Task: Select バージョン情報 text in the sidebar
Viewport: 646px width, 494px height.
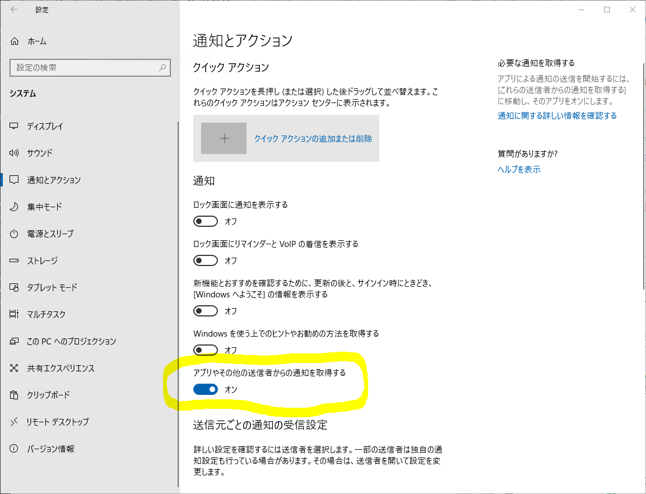Action: (x=50, y=449)
